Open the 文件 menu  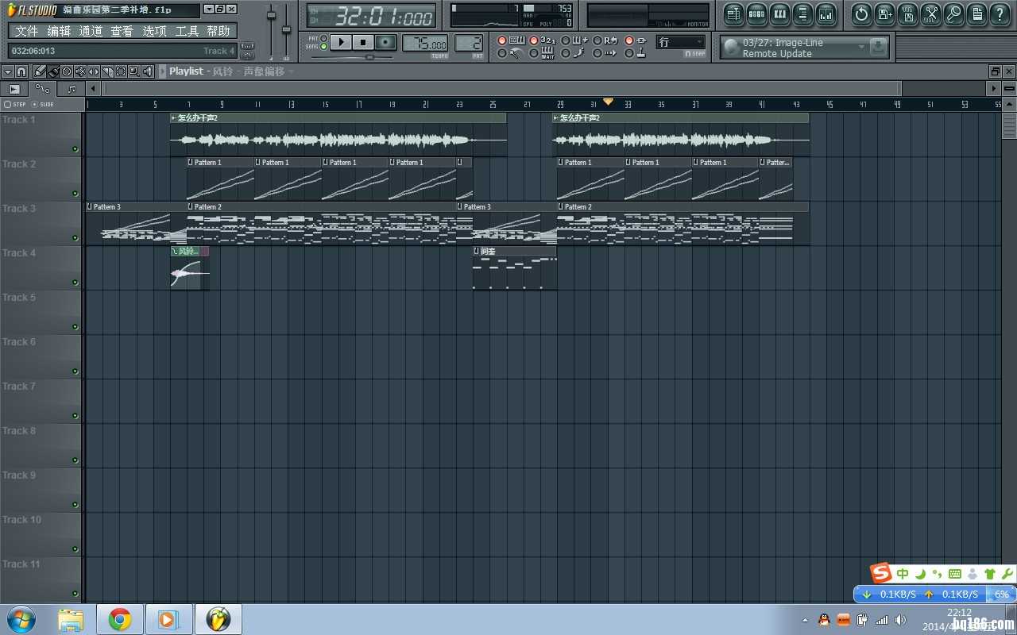click(26, 31)
